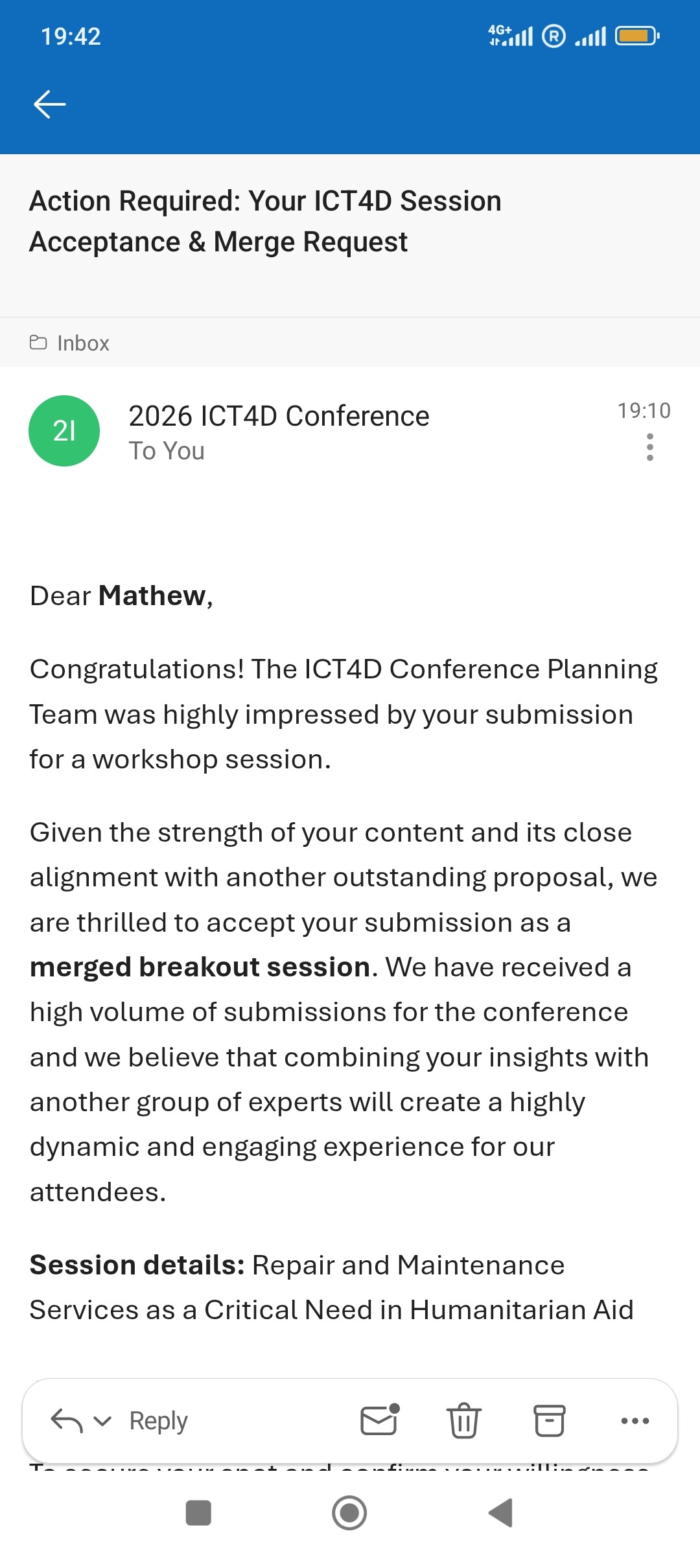The height and width of the screenshot is (1555, 700).
Task: Expand the 'To You' recipient list
Action: pyautogui.click(x=167, y=451)
